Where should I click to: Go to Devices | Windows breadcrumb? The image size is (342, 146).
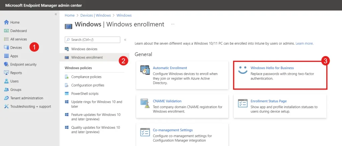96,15
